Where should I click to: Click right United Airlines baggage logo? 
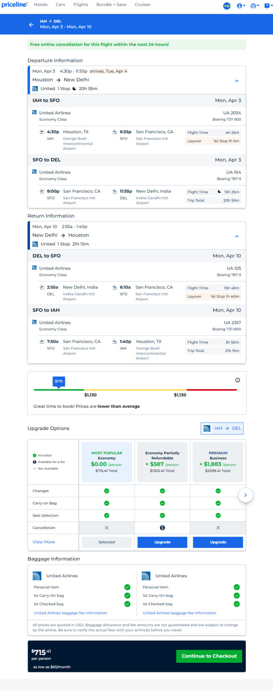146,576
